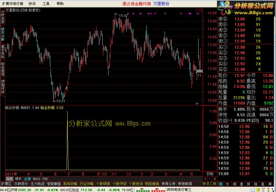Click the 粘合抄底 indicator name label
The width and height of the screenshot is (276, 192).
point(12,108)
